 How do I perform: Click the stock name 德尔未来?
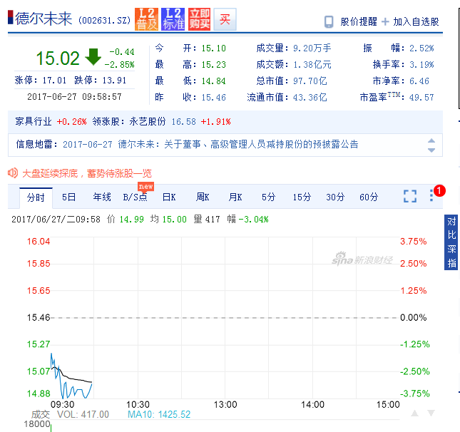[44, 19]
